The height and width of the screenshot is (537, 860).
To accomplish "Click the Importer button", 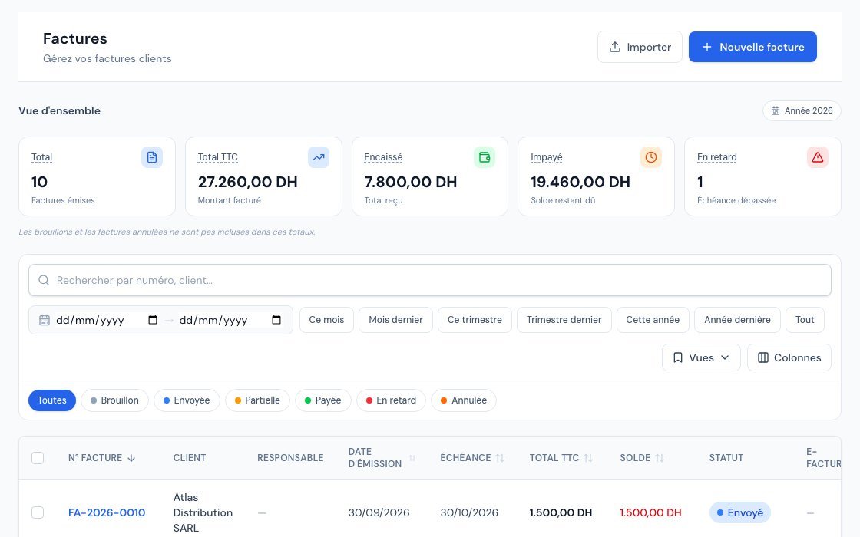I will pos(640,47).
